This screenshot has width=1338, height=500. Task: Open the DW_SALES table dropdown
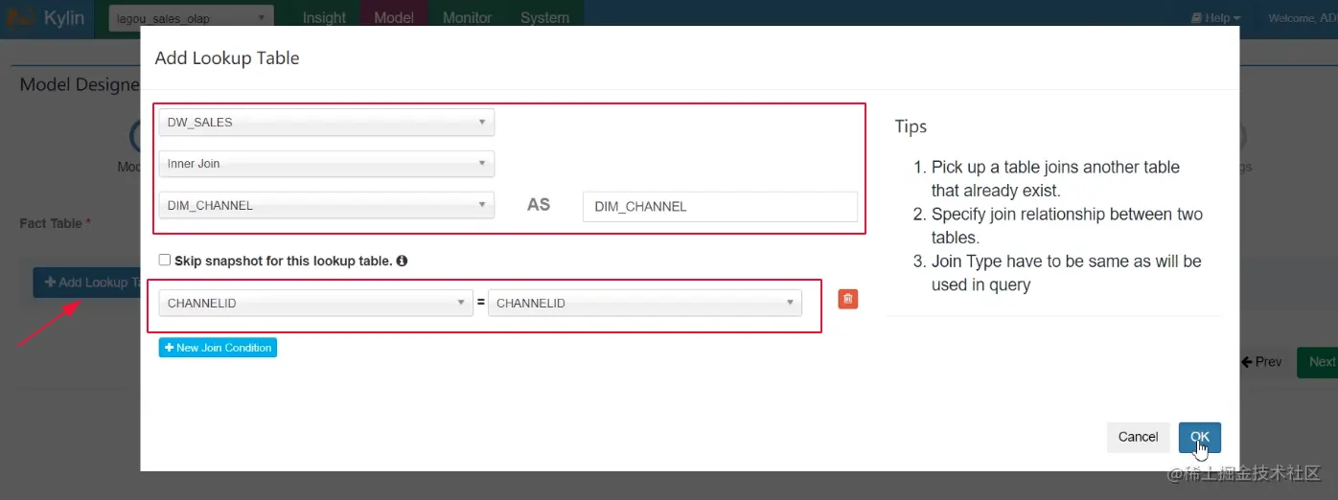click(x=327, y=122)
